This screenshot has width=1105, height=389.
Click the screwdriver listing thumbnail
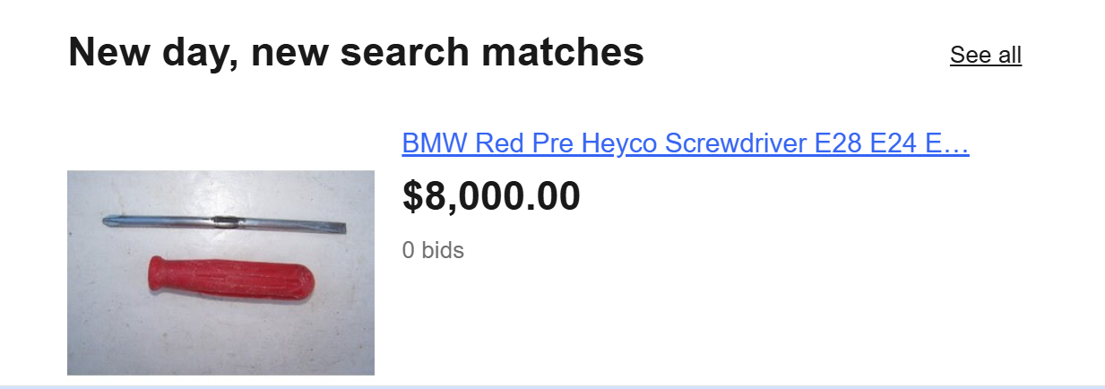220,272
